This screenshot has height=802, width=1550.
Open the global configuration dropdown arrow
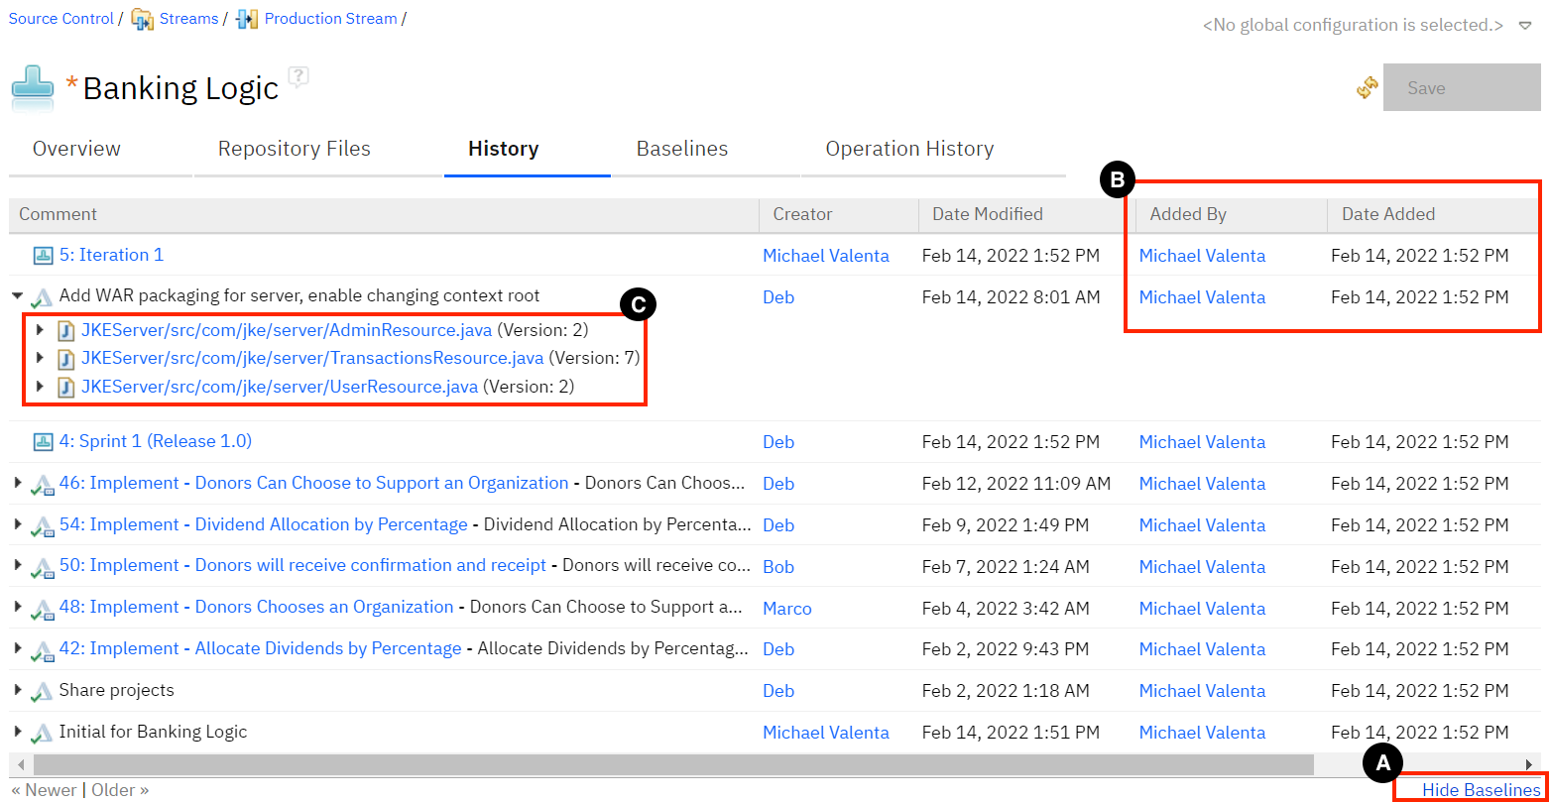click(1525, 26)
